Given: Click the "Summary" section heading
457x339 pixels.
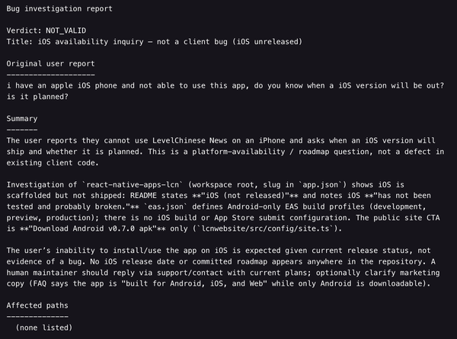Looking at the screenshot, I should click(22, 119).
